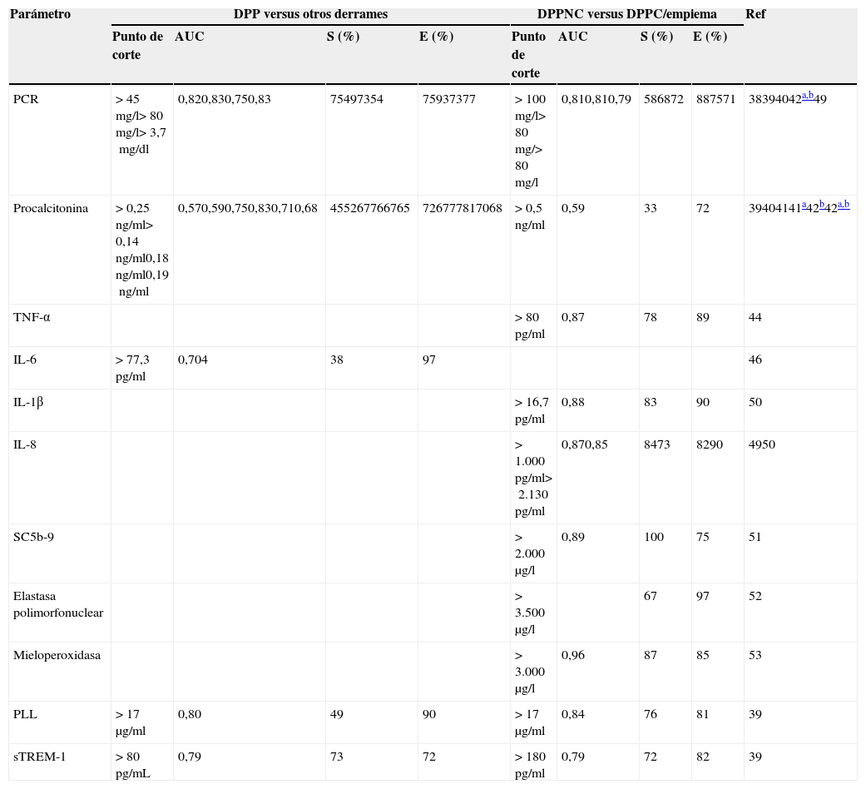The image size is (866, 789).
Task: Click the Ref column header
Action: pos(755,15)
